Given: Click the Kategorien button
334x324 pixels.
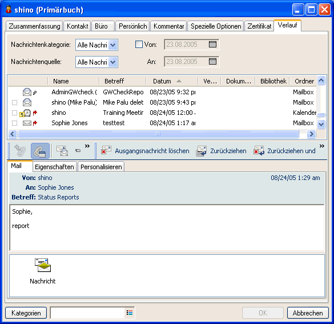Looking at the screenshot, I should 26,313.
